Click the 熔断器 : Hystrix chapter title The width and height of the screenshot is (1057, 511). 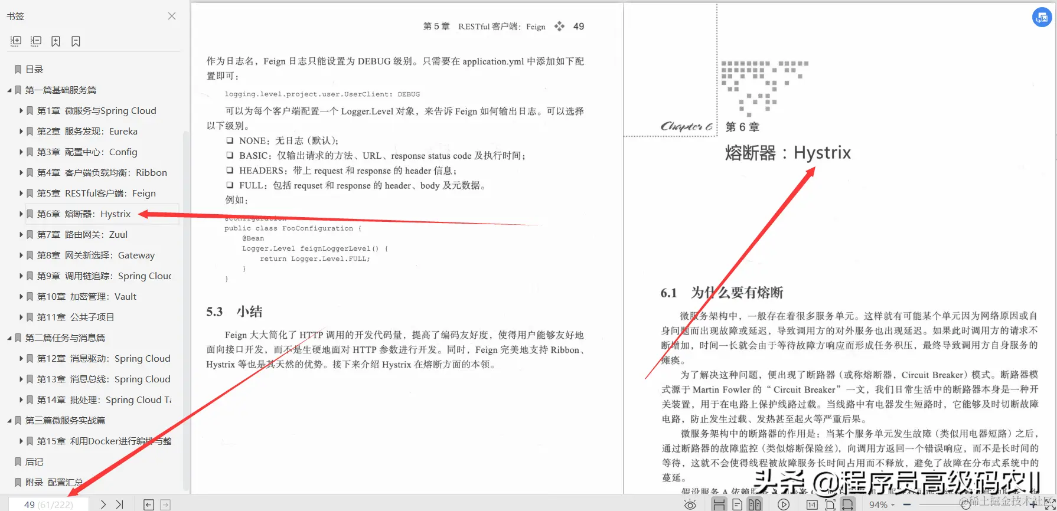click(x=788, y=153)
